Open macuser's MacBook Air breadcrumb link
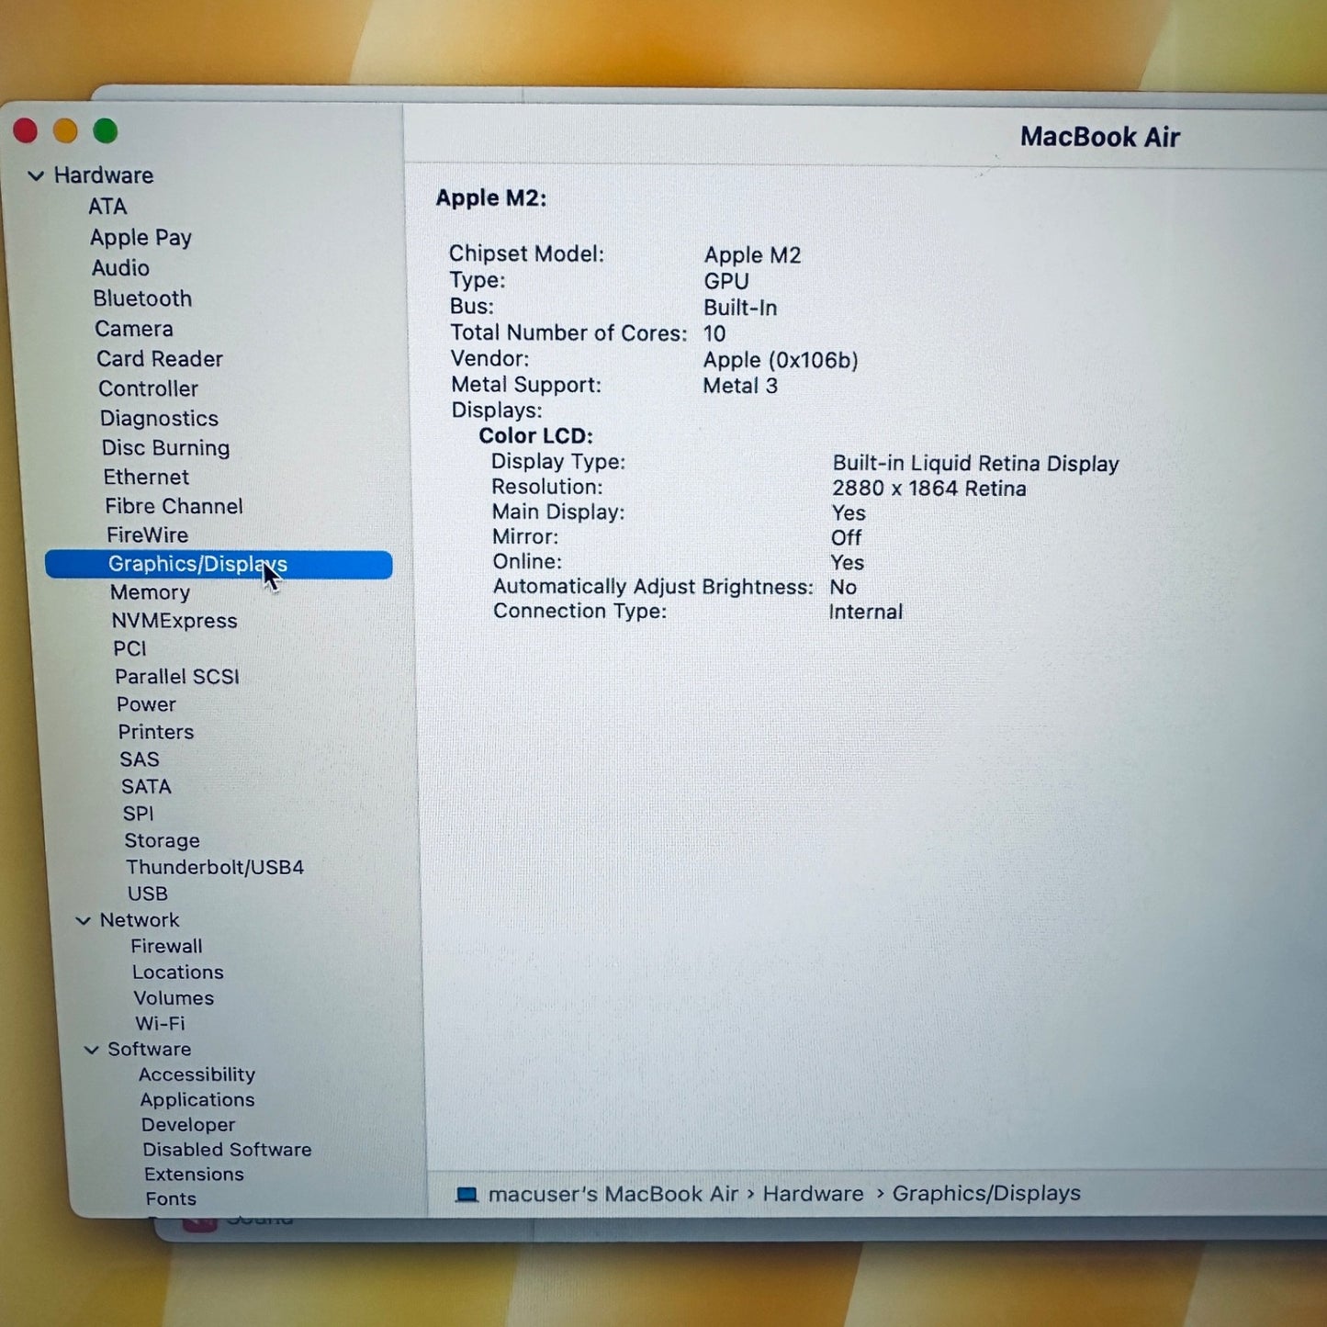The width and height of the screenshot is (1327, 1327). click(611, 1194)
